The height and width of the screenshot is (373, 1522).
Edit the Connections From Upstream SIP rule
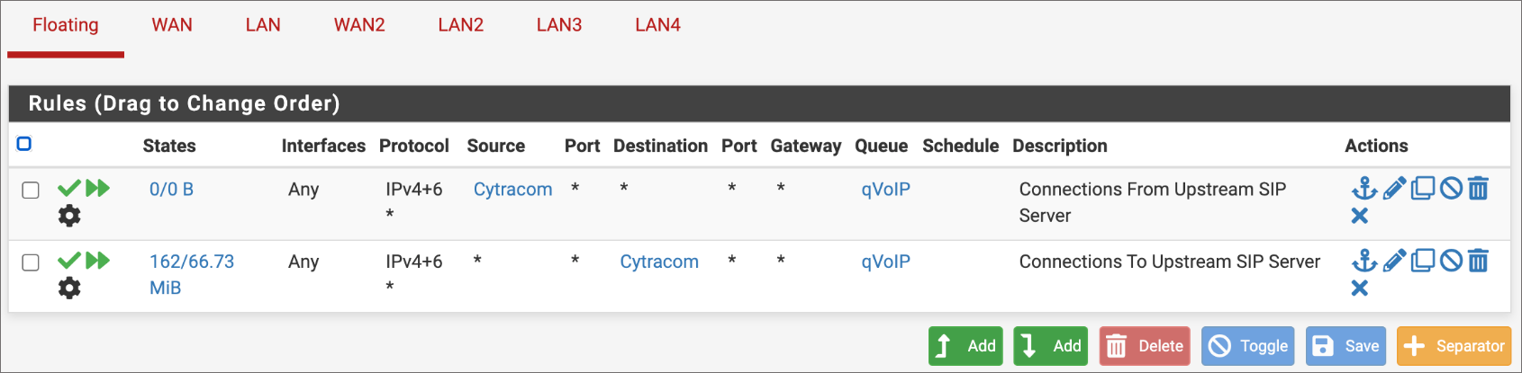pyautogui.click(x=1394, y=189)
